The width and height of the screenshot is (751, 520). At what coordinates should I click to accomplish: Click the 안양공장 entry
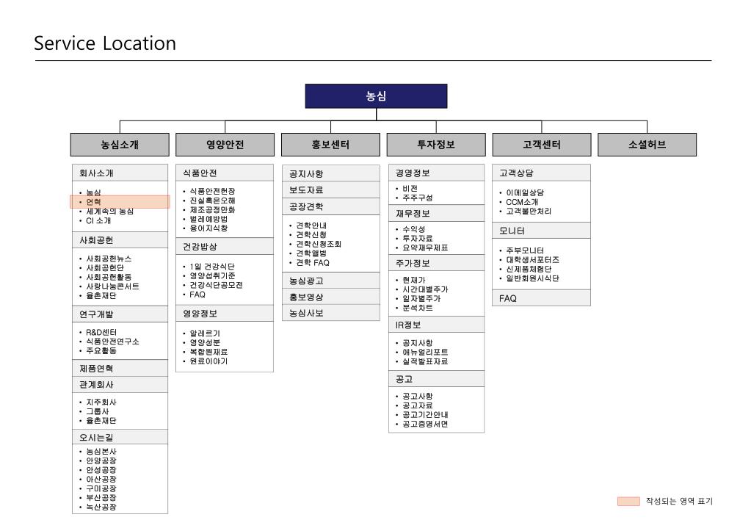pyautogui.click(x=101, y=461)
